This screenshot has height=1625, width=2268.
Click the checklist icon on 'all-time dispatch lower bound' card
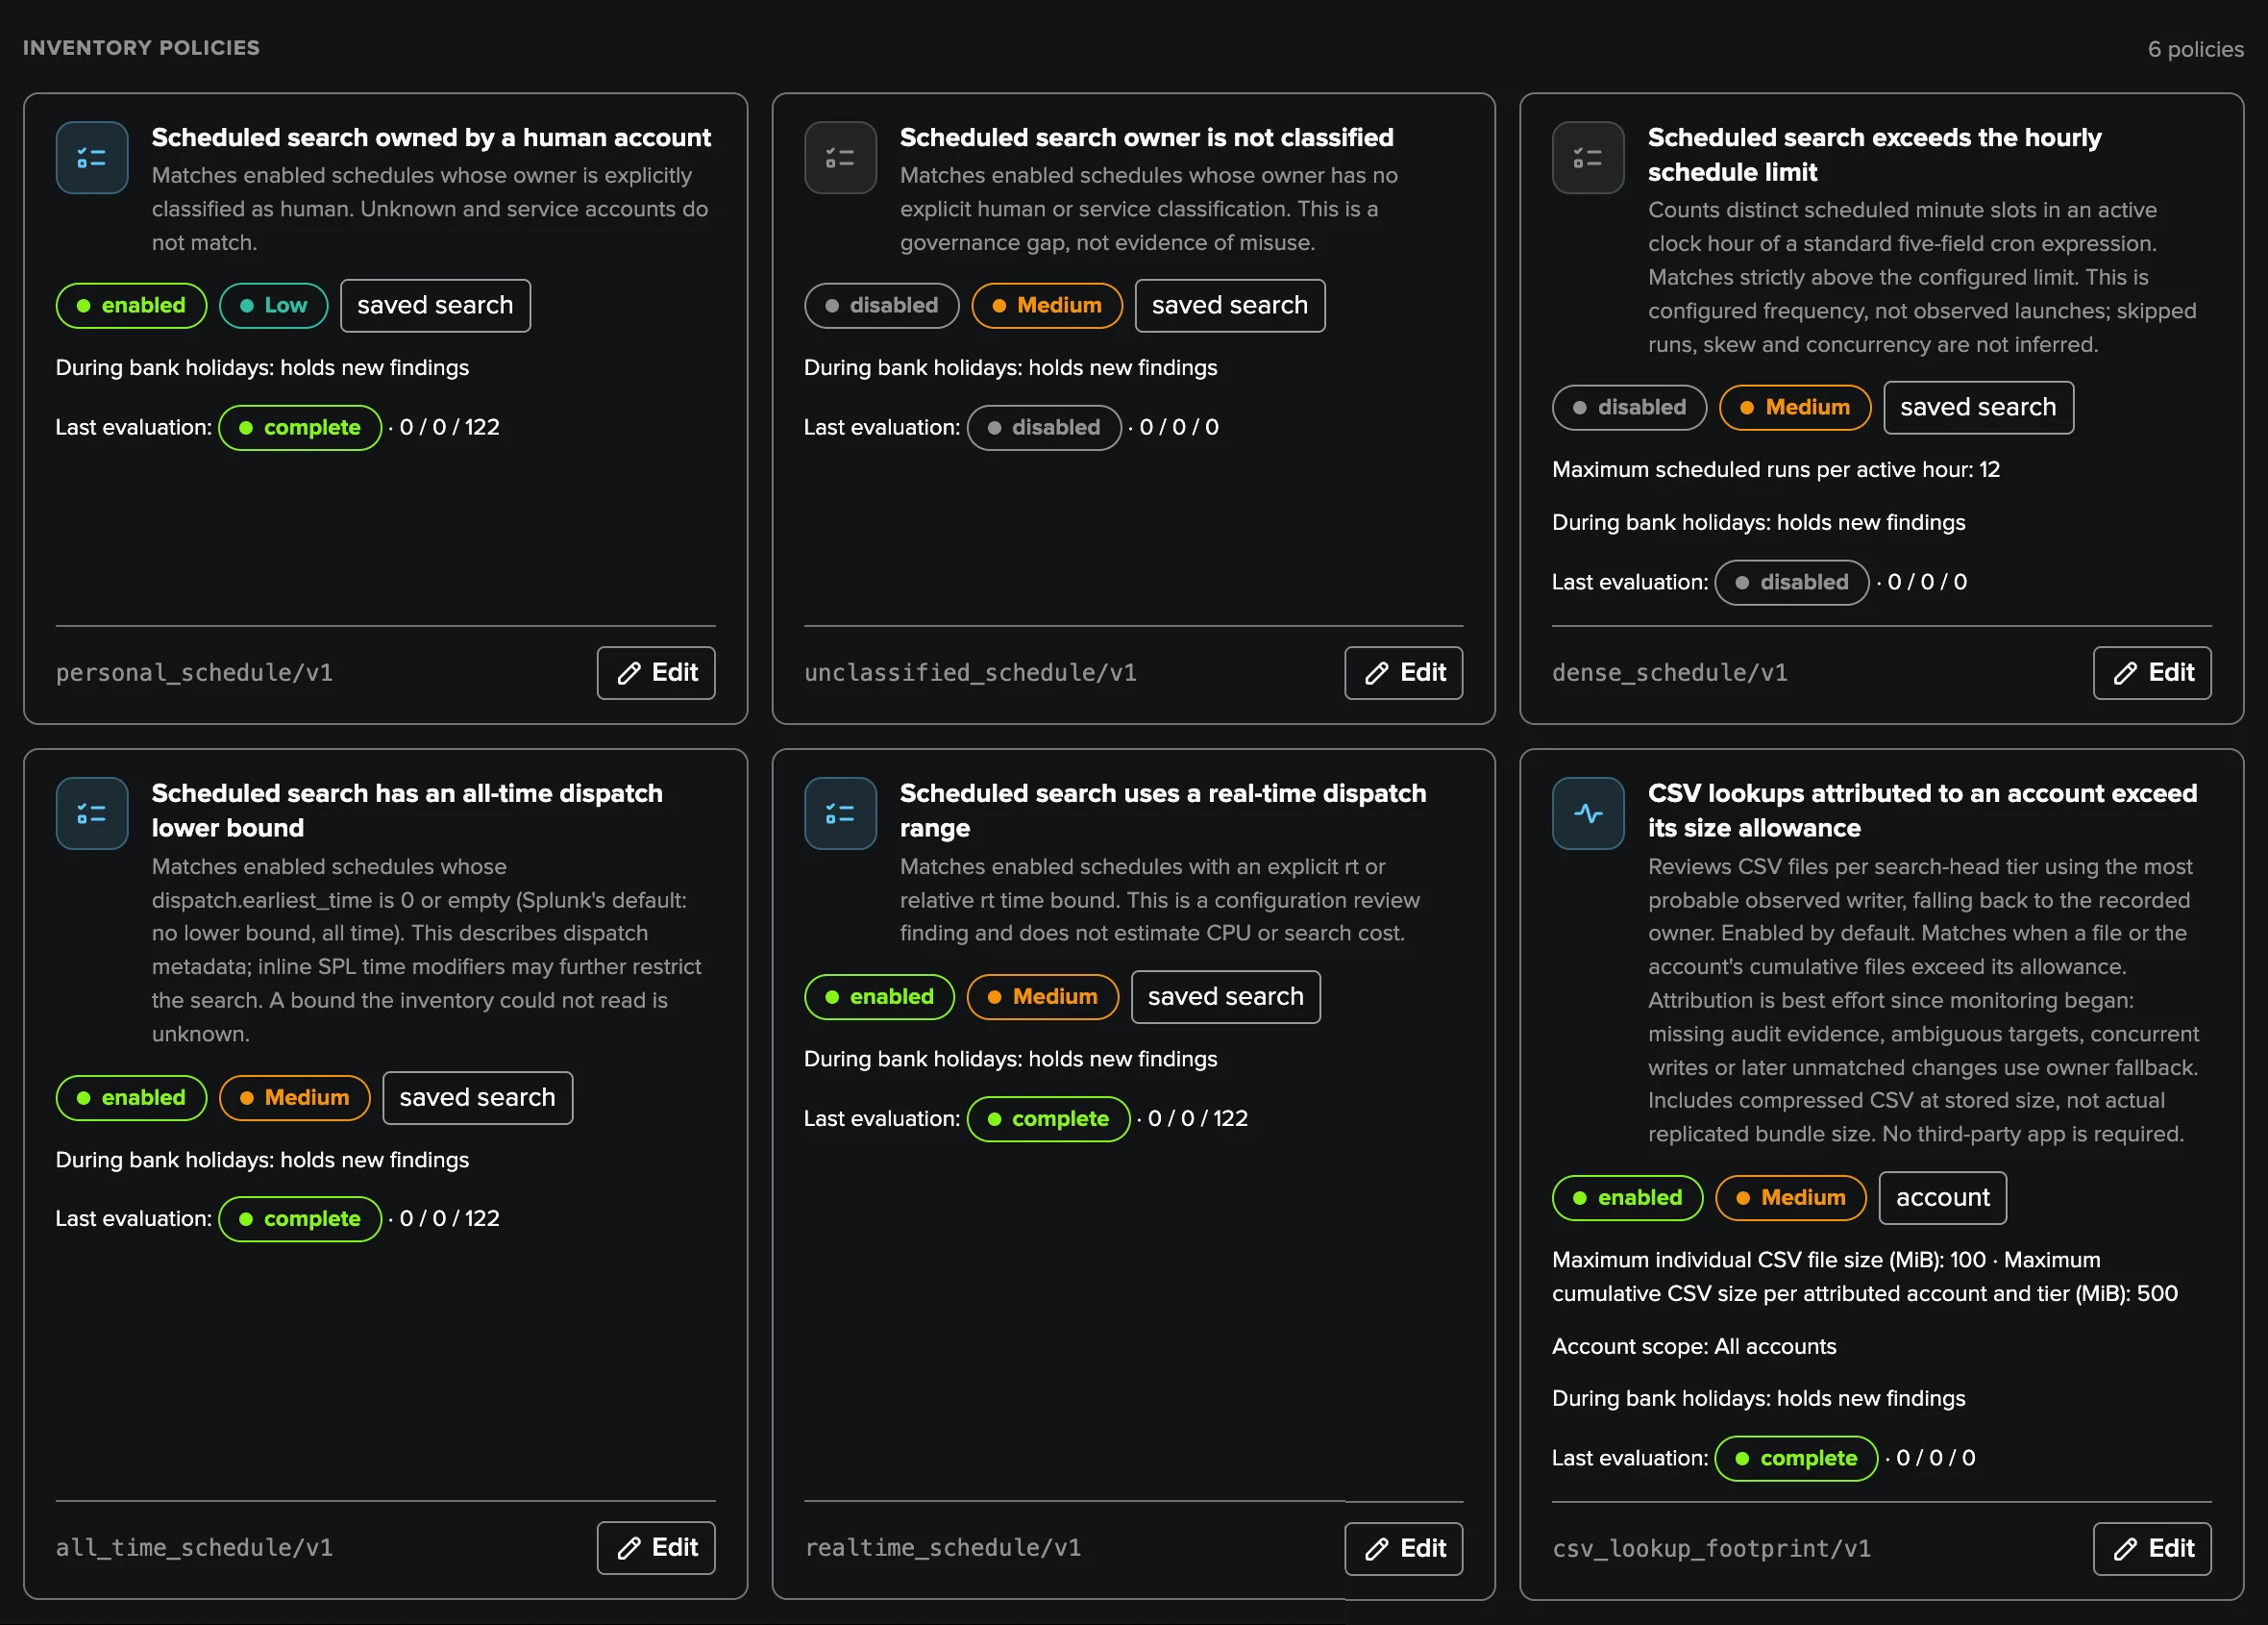(x=92, y=813)
